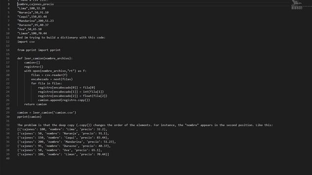
Task: Click the "camion=[]" line
Action: [x=32, y=63]
